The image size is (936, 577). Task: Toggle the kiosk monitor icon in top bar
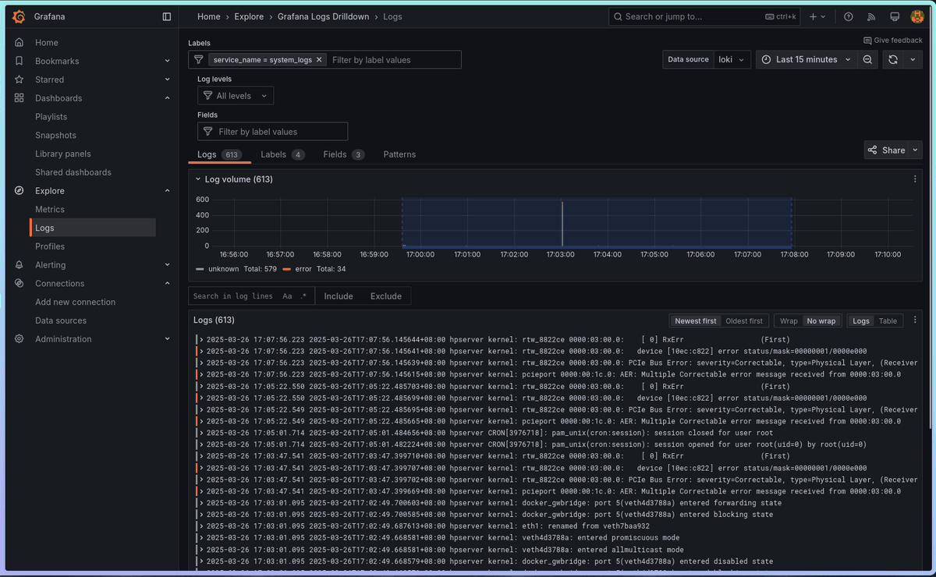point(895,16)
